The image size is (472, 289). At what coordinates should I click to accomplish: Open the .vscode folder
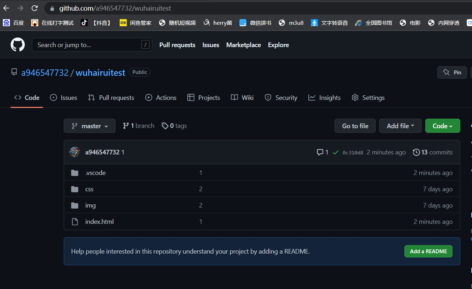click(x=95, y=173)
